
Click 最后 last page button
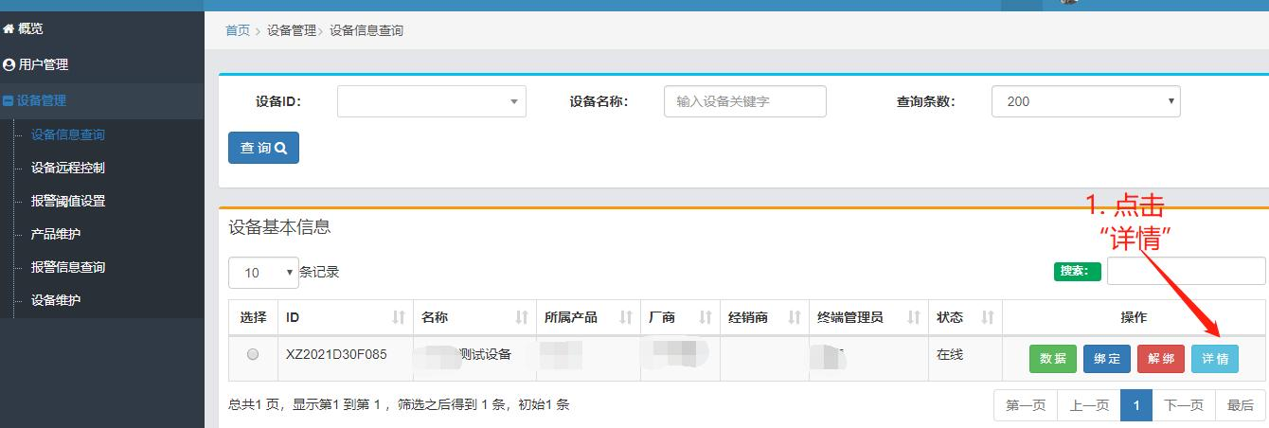point(1240,405)
